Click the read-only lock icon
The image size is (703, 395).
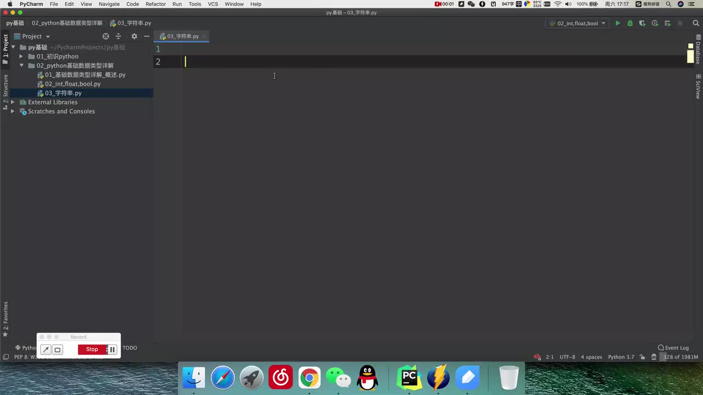tap(643, 357)
